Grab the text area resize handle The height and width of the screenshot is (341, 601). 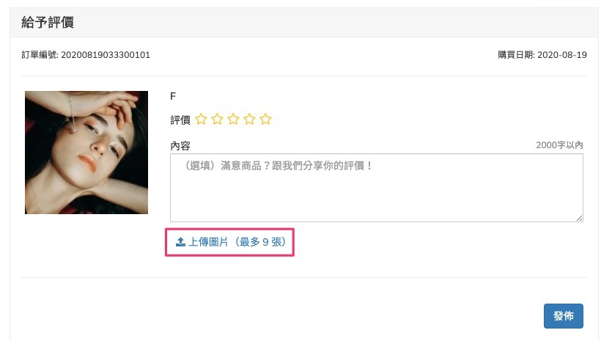pyautogui.click(x=579, y=218)
